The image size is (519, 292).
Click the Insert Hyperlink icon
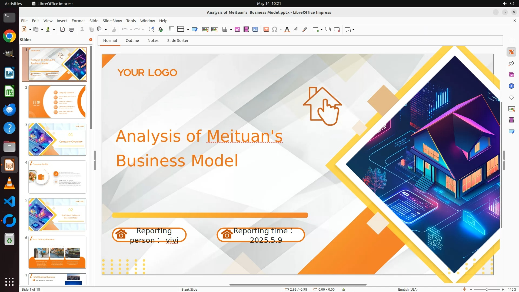[x=296, y=29]
